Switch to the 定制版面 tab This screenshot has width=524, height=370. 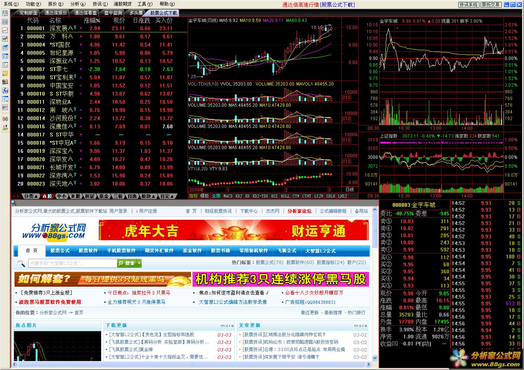click(29, 13)
